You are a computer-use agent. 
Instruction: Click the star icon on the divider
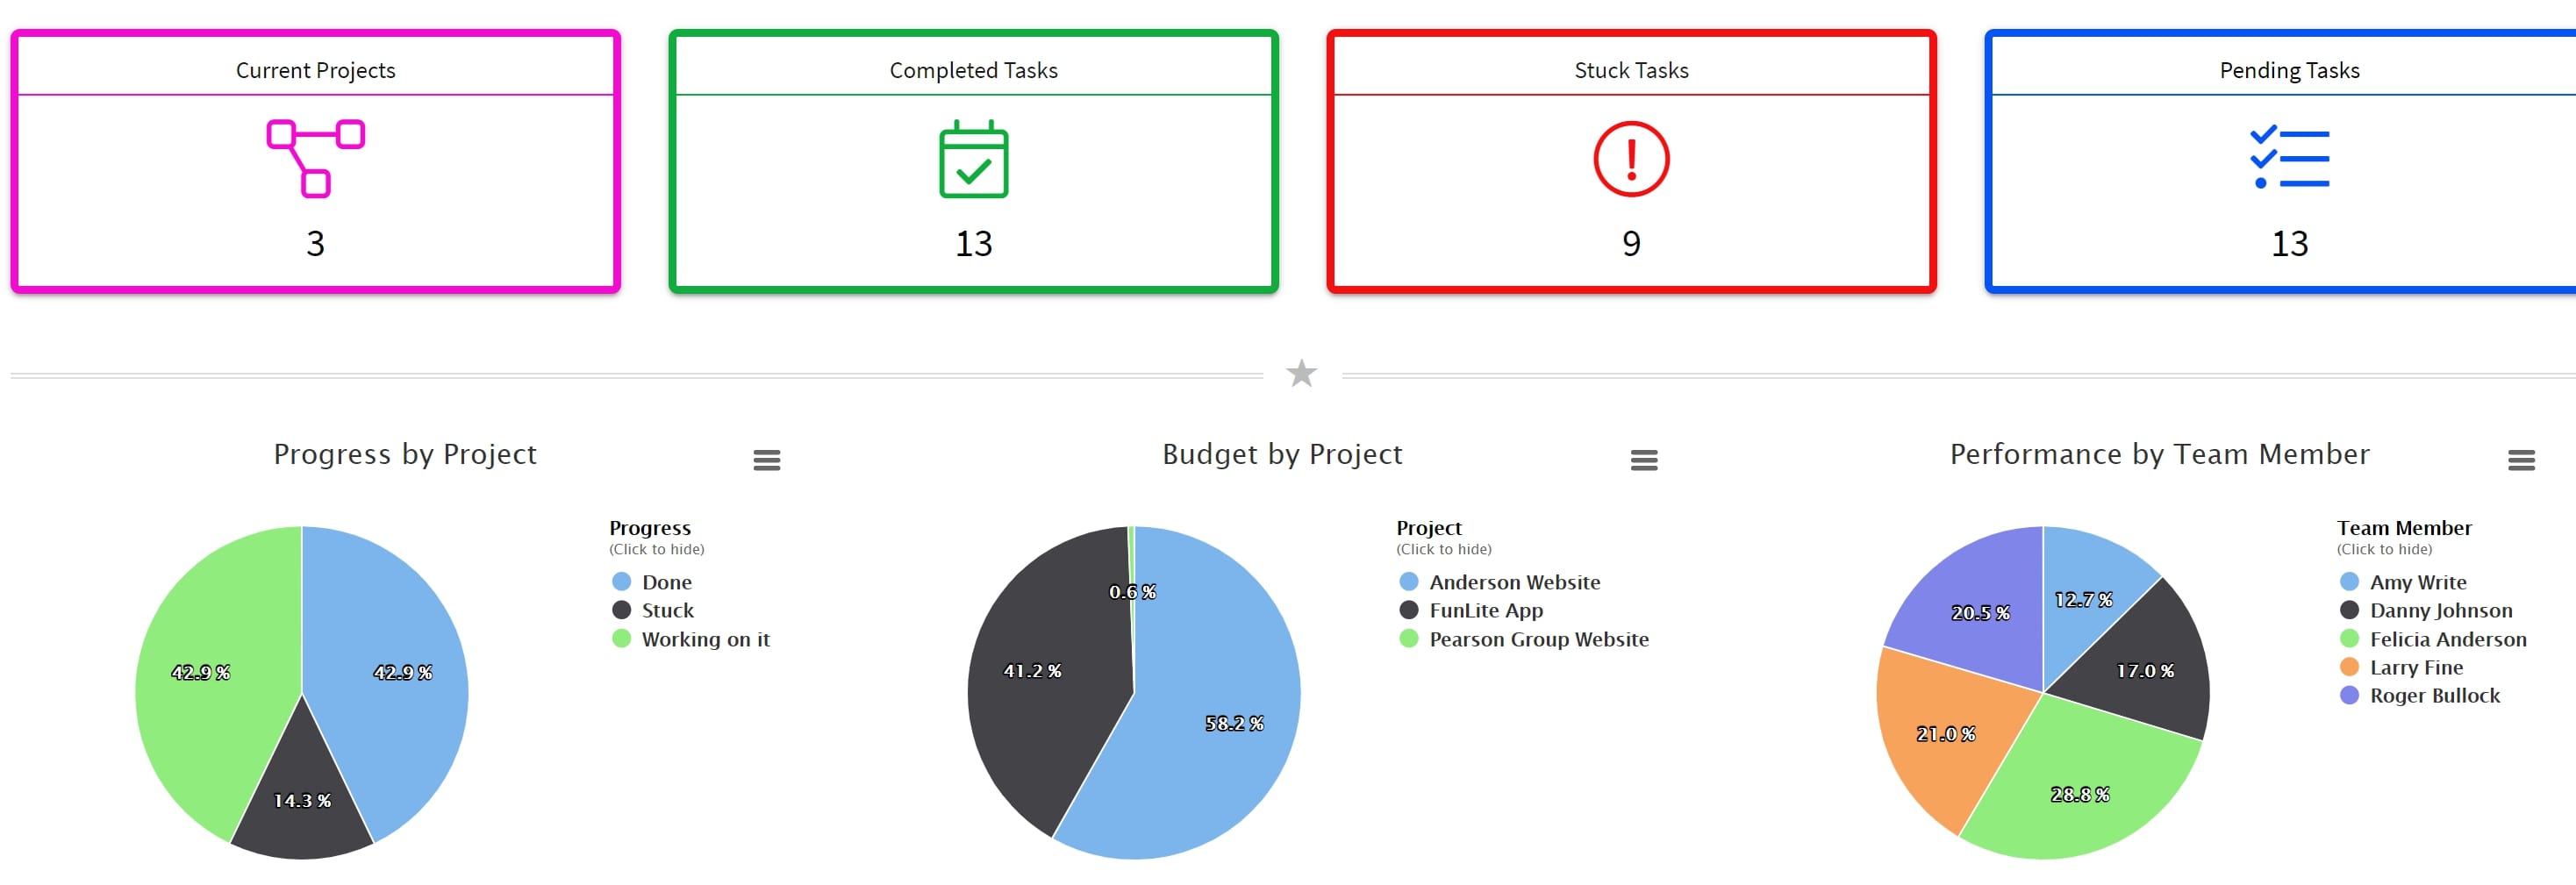tap(1302, 373)
